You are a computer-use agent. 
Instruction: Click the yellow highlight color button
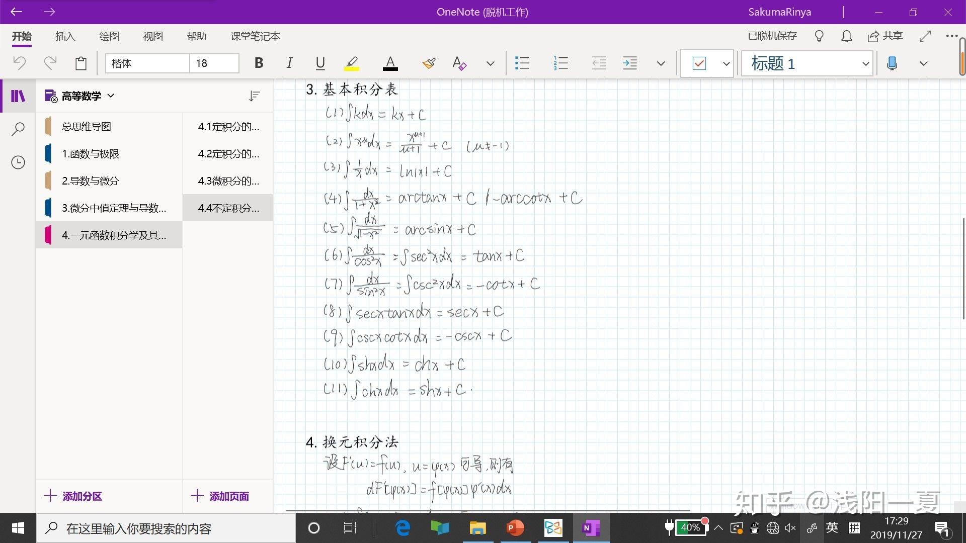(352, 63)
